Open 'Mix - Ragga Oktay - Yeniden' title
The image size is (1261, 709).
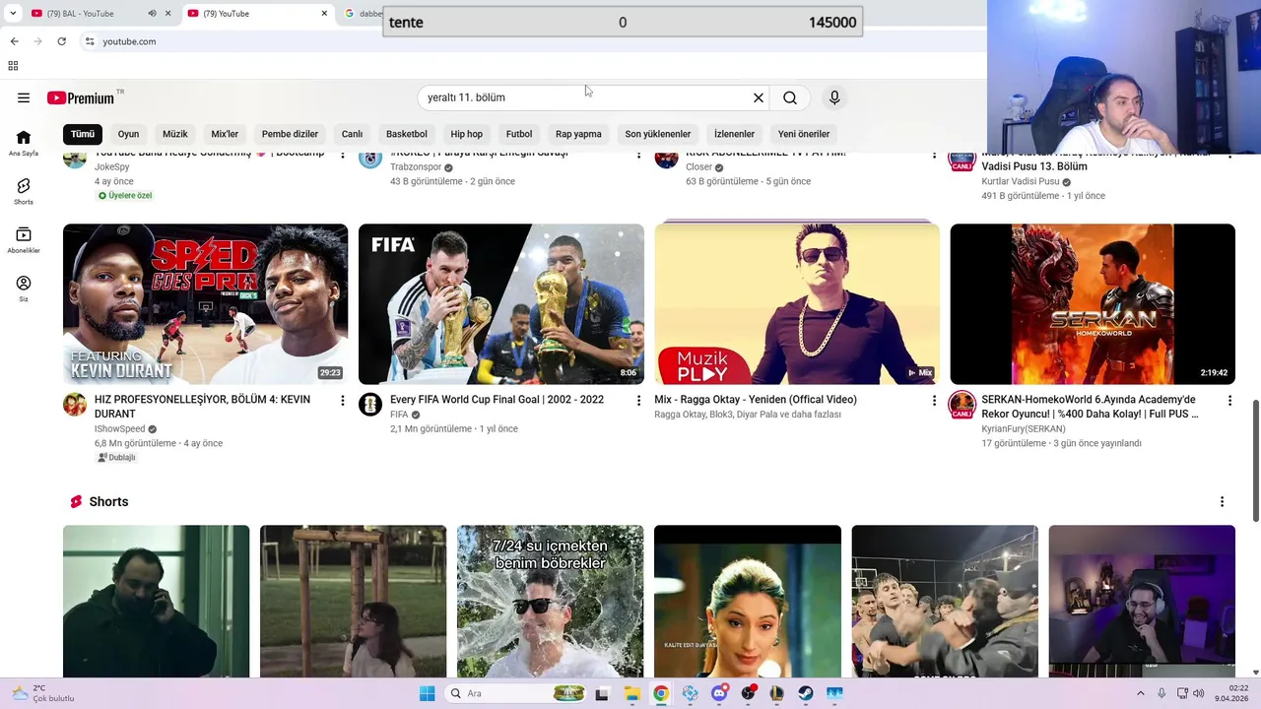click(756, 400)
